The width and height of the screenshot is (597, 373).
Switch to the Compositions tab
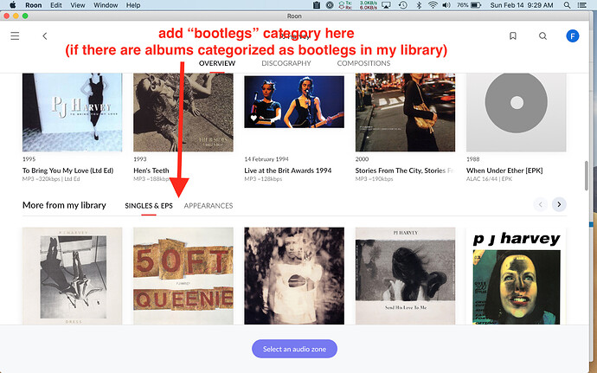[363, 63]
